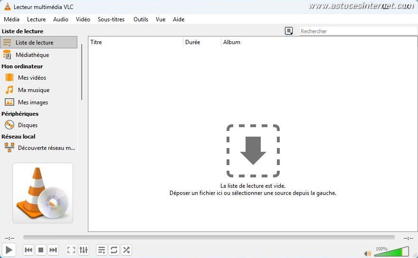Toggle fullscreen video mode

click(71, 250)
